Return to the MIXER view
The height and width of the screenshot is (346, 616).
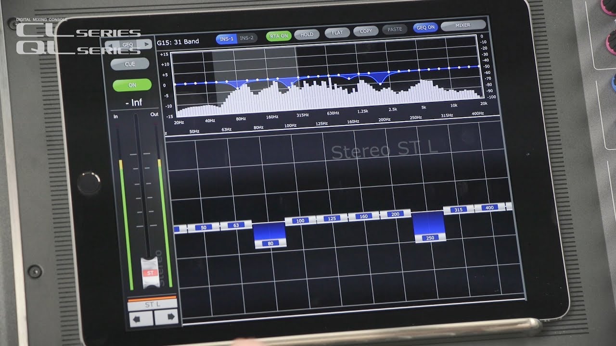click(463, 25)
